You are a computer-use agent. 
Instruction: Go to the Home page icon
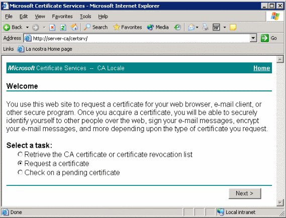[74, 27]
